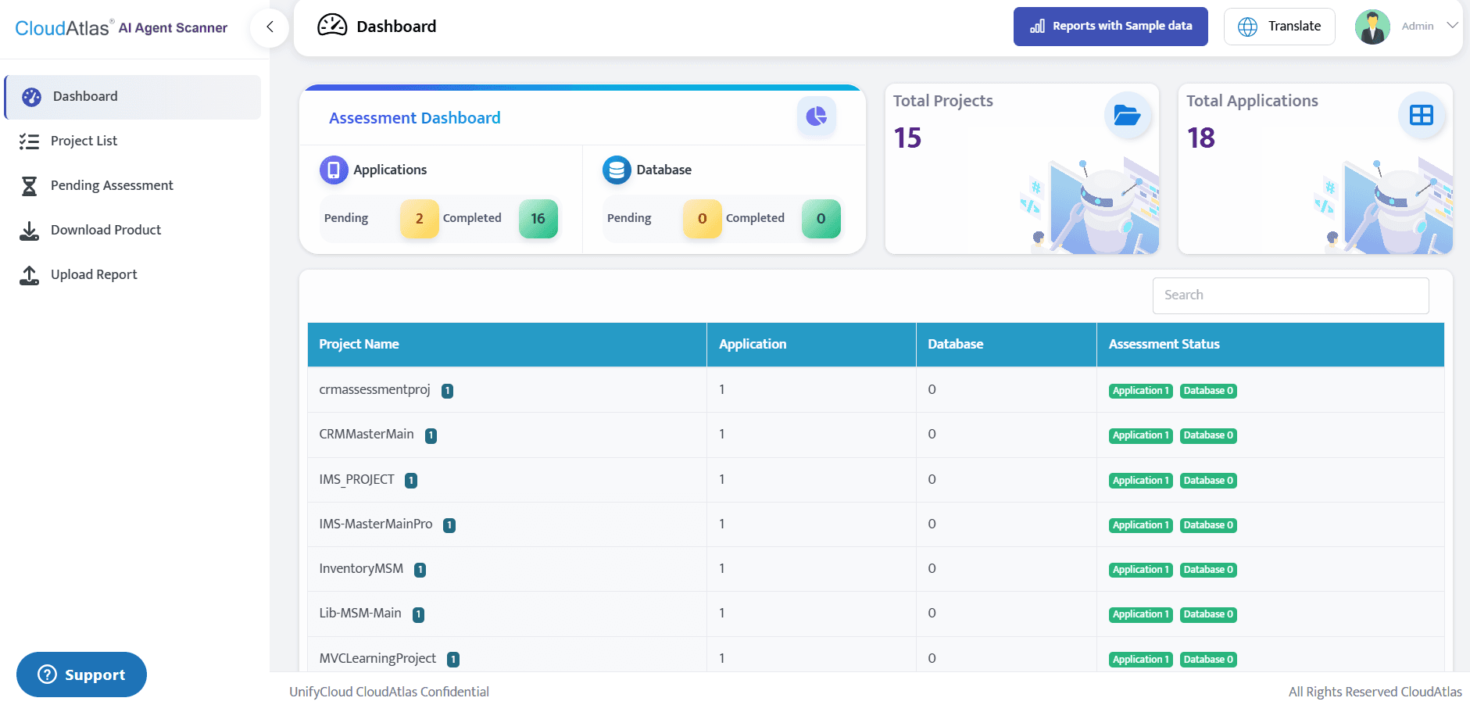Open Download Product page
Viewport: 1470px width, 705px height.
click(x=106, y=230)
